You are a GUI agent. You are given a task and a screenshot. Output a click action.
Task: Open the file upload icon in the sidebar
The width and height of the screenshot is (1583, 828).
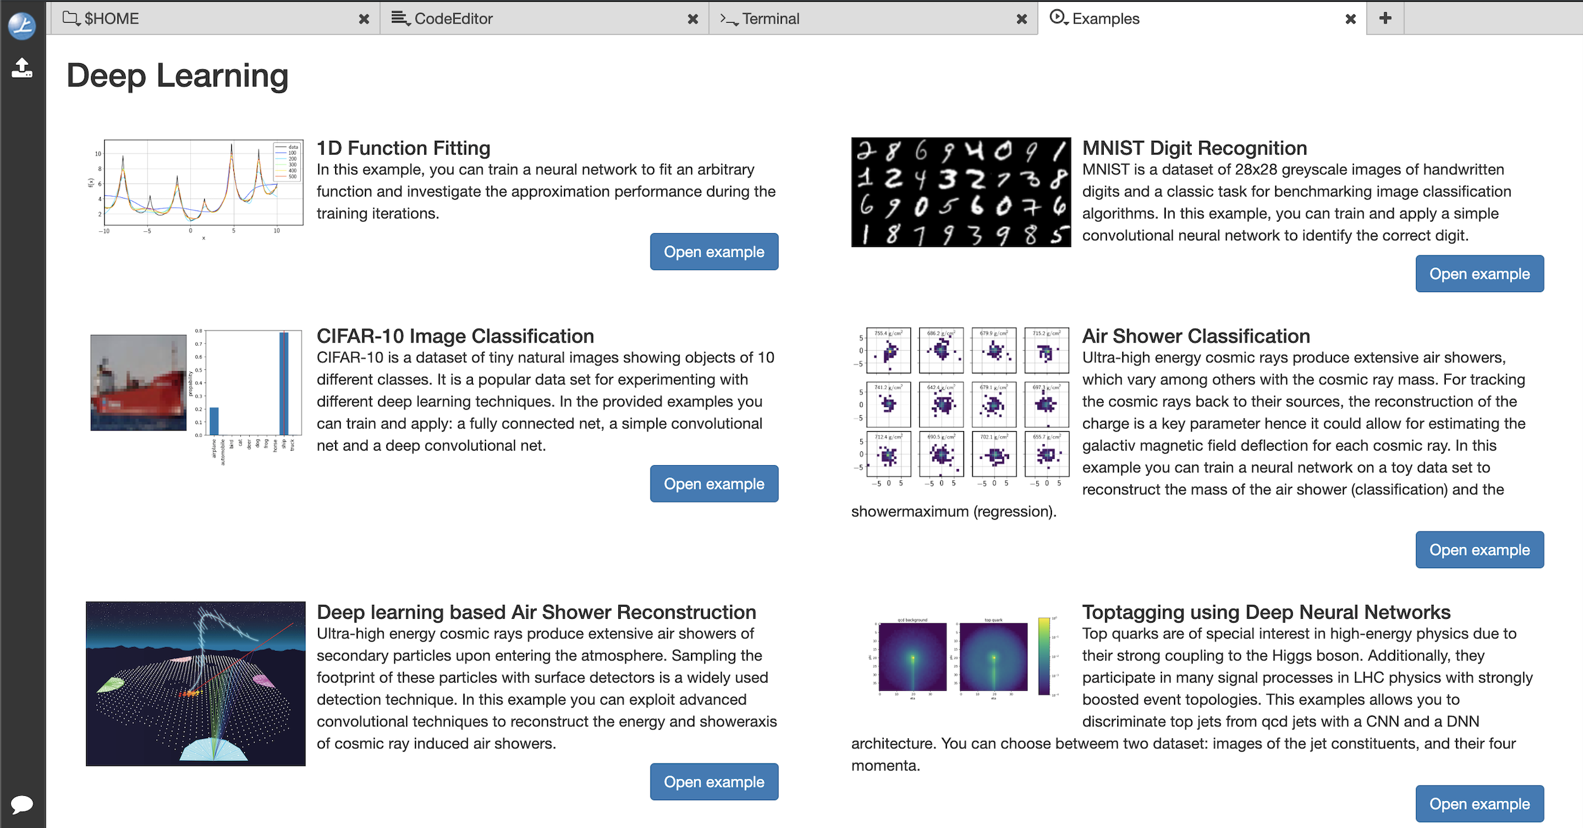pyautogui.click(x=21, y=68)
